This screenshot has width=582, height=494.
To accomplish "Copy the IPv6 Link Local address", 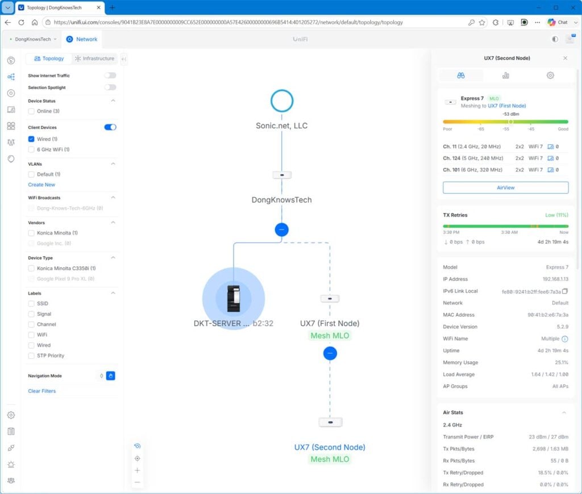I will click(x=565, y=291).
